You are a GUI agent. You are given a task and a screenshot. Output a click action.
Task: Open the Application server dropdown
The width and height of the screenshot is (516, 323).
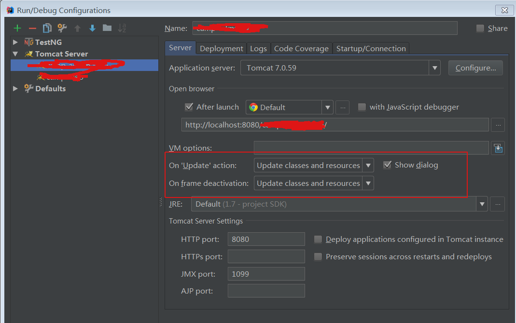point(435,68)
